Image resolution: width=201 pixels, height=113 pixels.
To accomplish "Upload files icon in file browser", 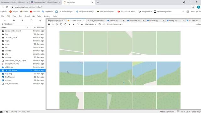I will (x=23, y=20).
